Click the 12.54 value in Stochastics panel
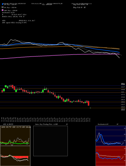The image size is (126, 166). (122, 144)
